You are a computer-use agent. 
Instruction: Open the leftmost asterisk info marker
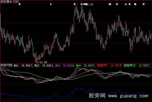(x=20, y=4)
